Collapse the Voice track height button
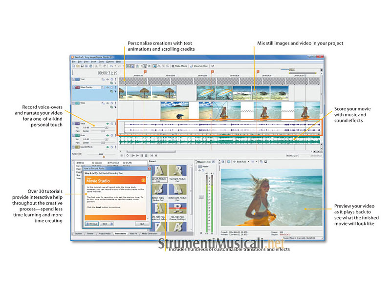The image size is (391, 293). pyautogui.click(x=74, y=124)
